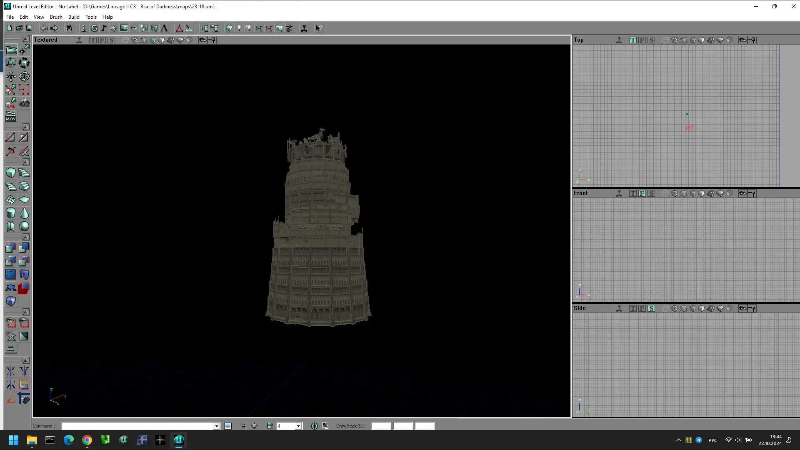Choose the Cylinder brush builder
The width and height of the screenshot is (800, 450).
pyautogui.click(x=11, y=213)
